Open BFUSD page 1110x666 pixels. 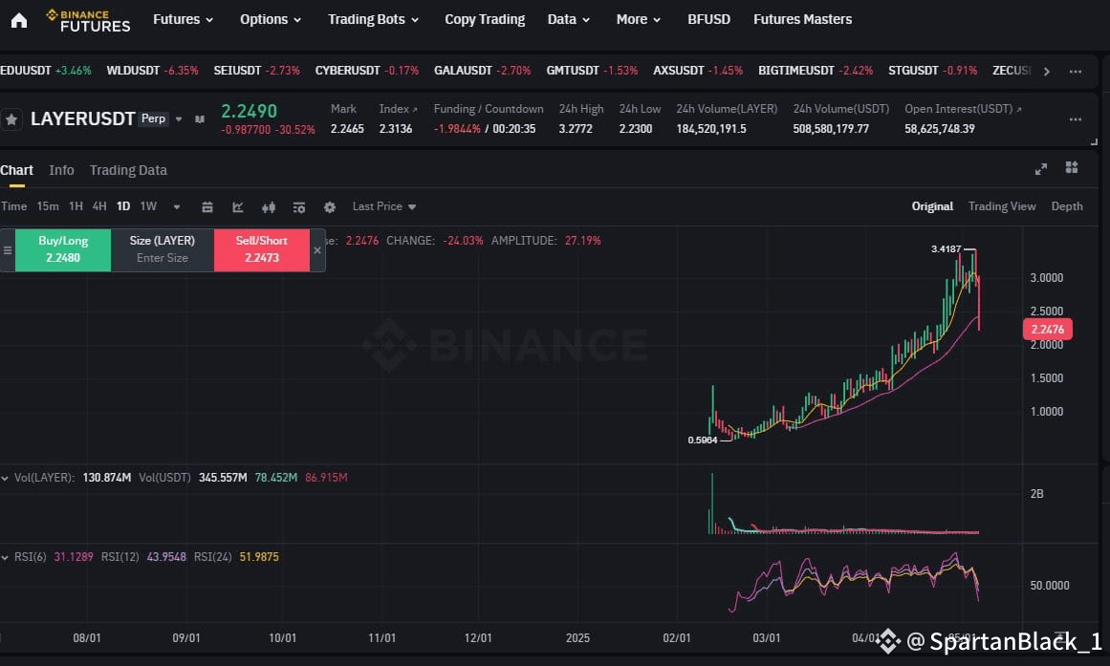click(708, 19)
